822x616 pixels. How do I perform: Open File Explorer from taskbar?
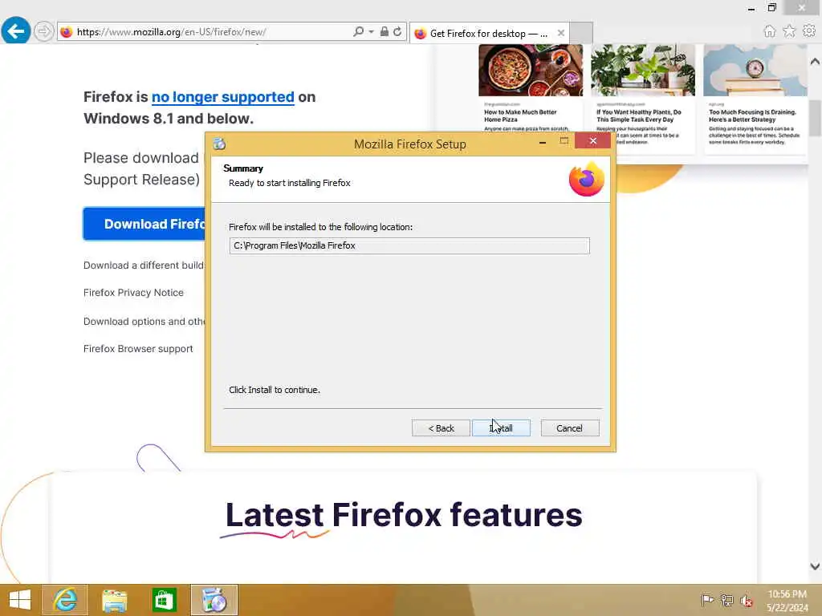click(114, 600)
